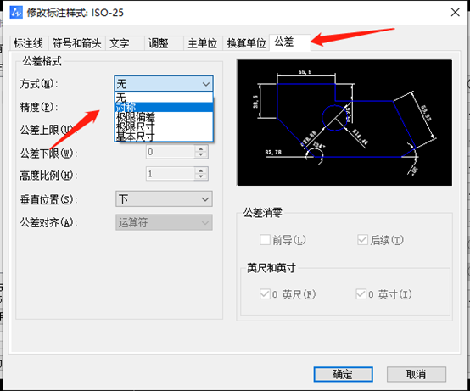Viewport: 470px width, 391px height.
Task: Choose 无 in the dropdown list
Action: pyautogui.click(x=164, y=98)
